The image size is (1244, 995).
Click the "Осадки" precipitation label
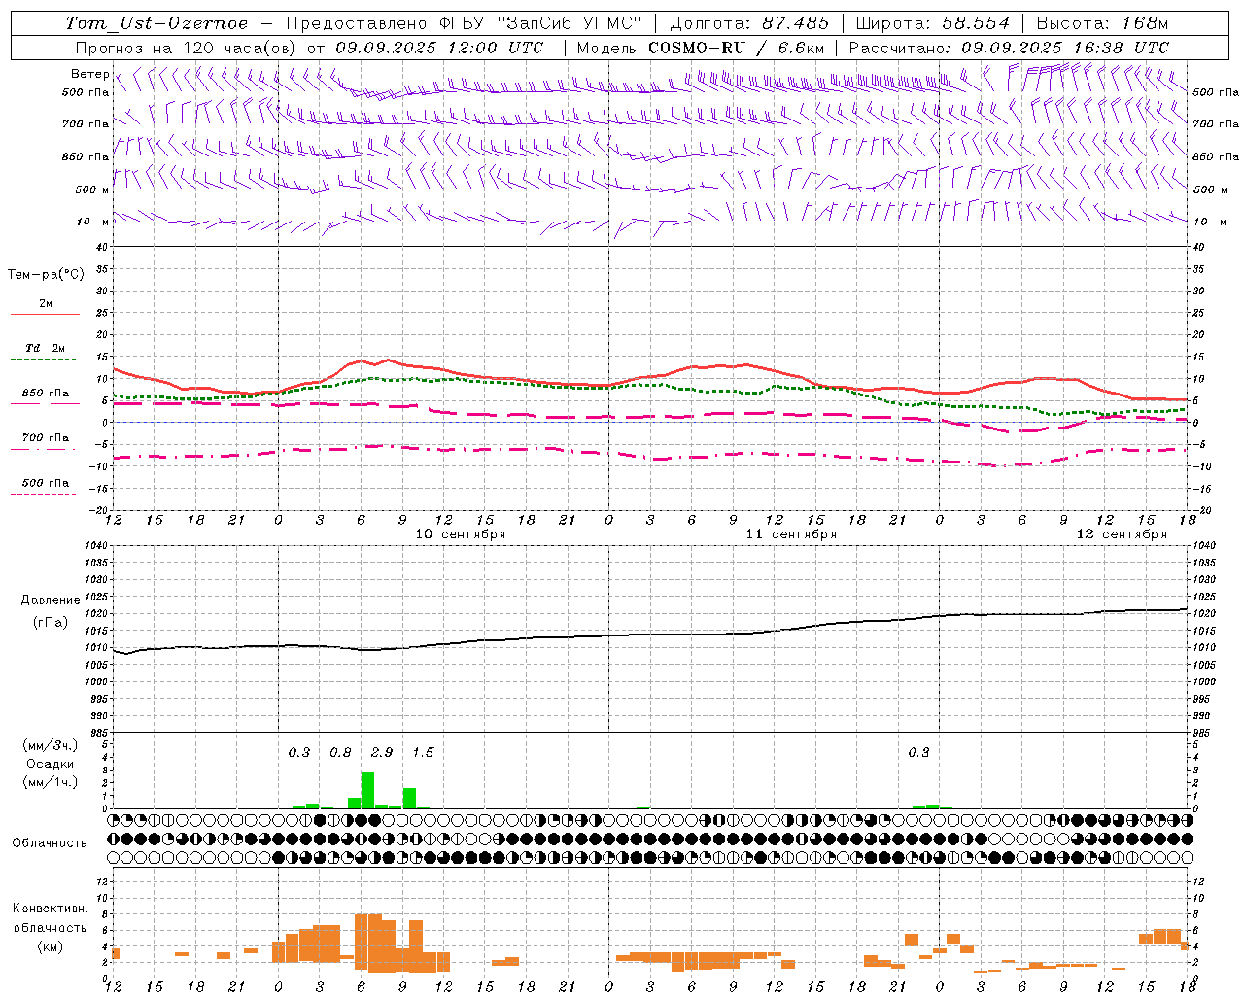point(50,764)
